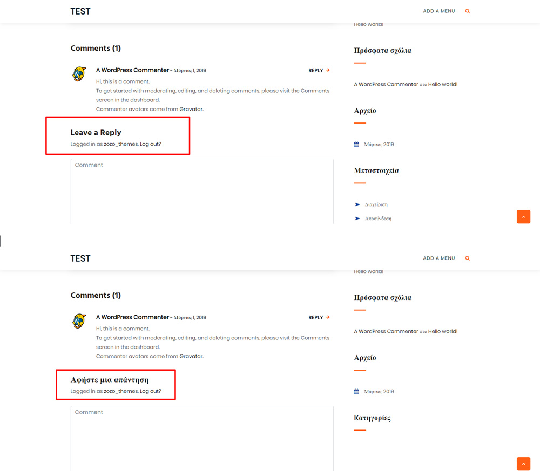Focus the Comment box under Αφήστε μια απάντηση
Screen dimensions: 540x471
tap(202, 438)
